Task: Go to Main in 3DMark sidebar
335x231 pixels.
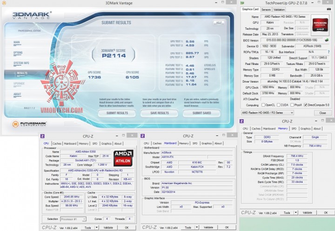Action: (17, 42)
